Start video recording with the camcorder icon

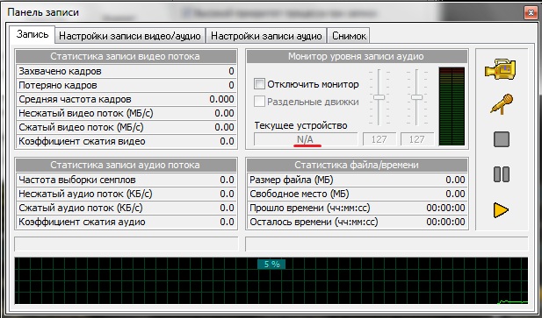point(501,69)
